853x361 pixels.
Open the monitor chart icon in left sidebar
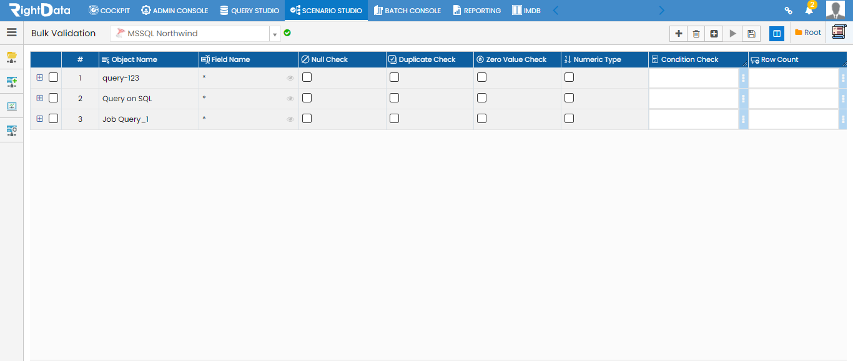tap(11, 106)
